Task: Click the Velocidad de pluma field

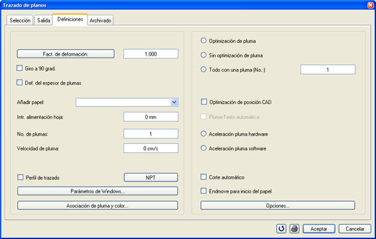Action: (x=151, y=148)
